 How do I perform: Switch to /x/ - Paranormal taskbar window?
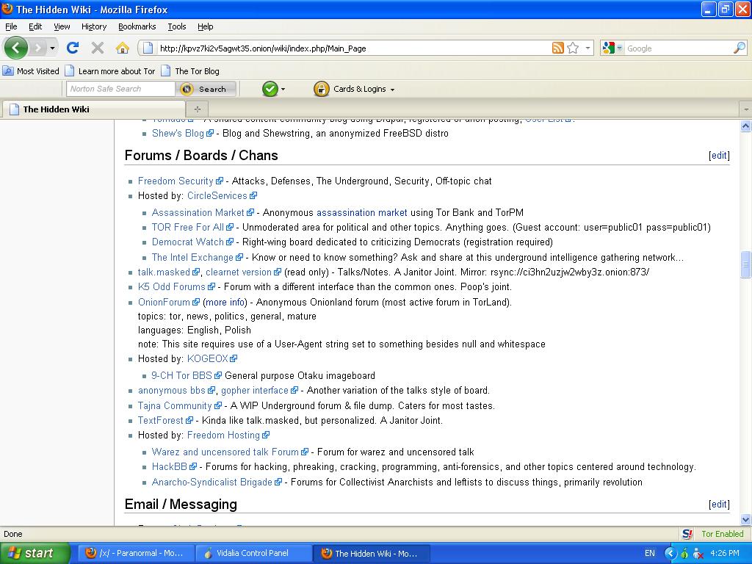tap(135, 553)
